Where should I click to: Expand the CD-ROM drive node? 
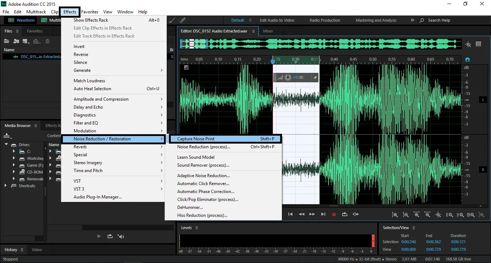pos(14,172)
